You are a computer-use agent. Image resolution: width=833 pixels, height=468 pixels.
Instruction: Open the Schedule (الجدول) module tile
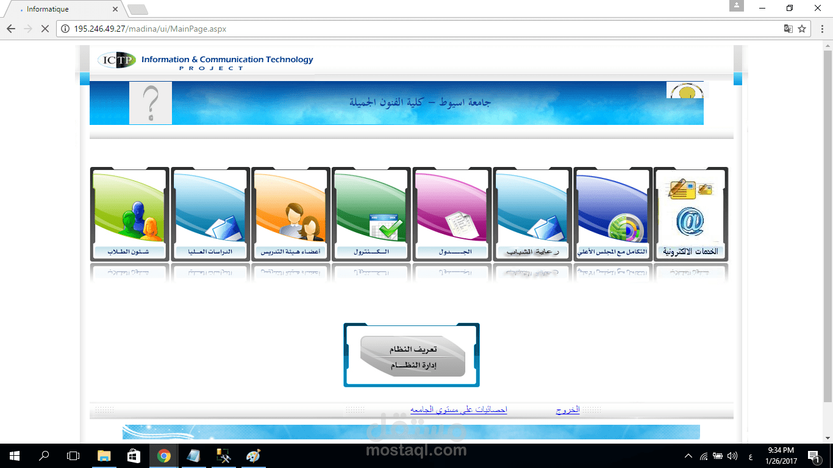tap(452, 214)
